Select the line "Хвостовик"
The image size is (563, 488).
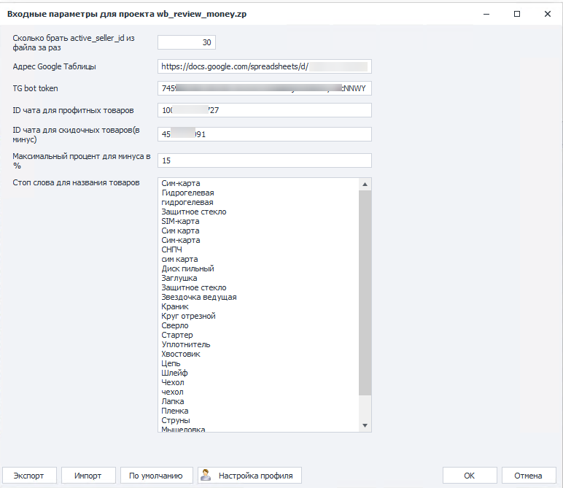[181, 354]
